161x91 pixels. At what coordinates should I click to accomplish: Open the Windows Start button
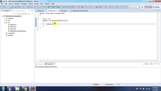pos(3,89)
